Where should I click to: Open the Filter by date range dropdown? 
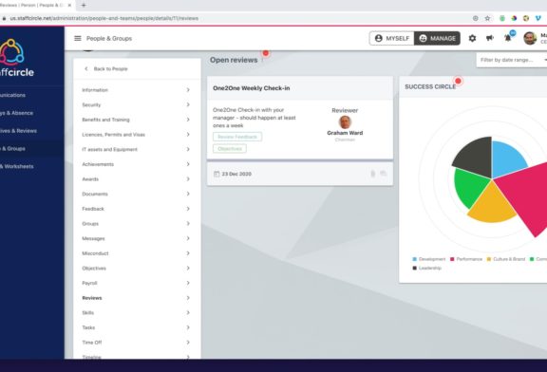tap(512, 60)
